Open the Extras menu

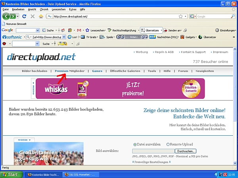[73, 9]
